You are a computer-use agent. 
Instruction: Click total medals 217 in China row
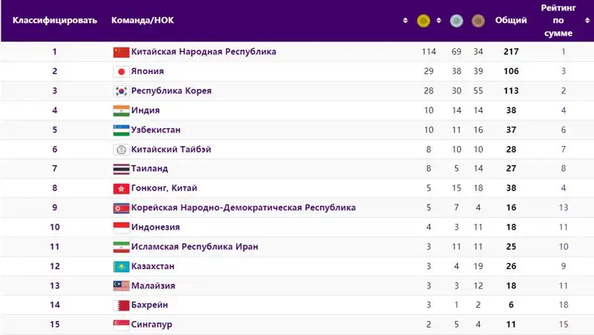[x=511, y=52]
